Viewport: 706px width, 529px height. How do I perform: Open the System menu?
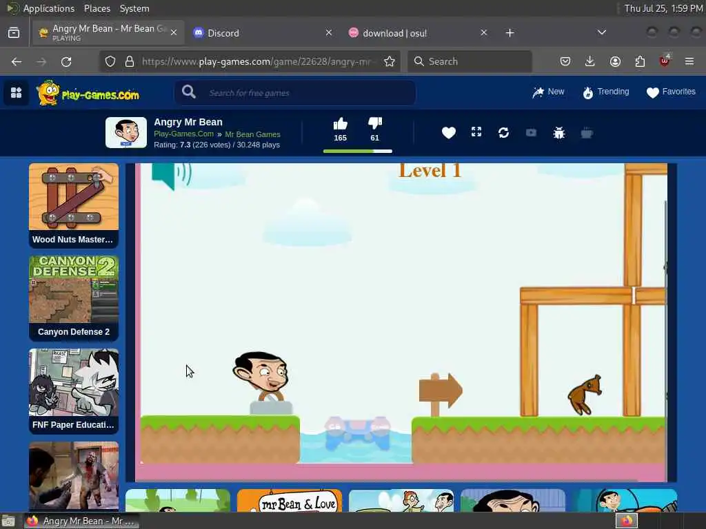134,8
